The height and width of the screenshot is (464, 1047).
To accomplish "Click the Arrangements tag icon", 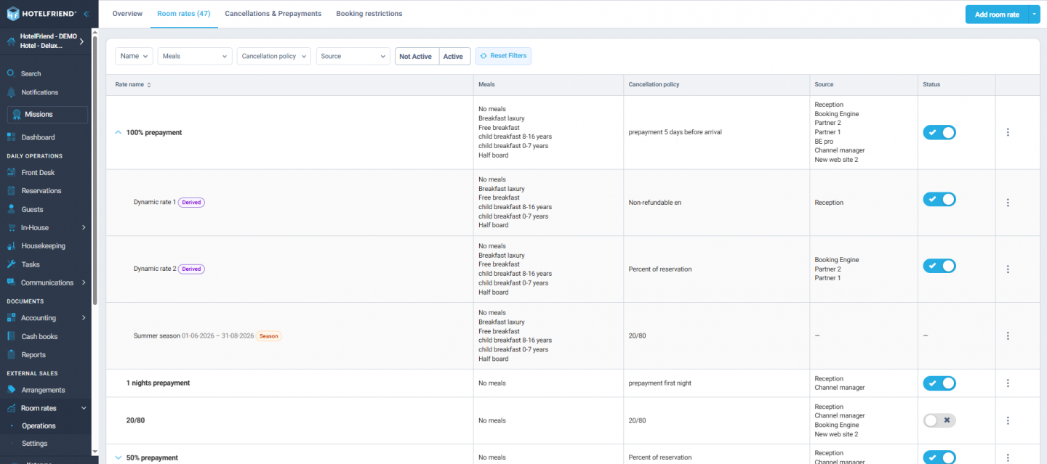I will [11, 390].
